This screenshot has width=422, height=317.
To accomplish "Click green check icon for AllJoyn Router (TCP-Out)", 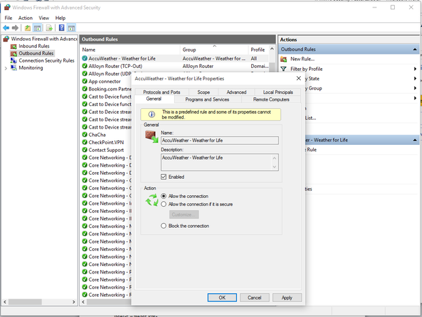I will [x=84, y=66].
